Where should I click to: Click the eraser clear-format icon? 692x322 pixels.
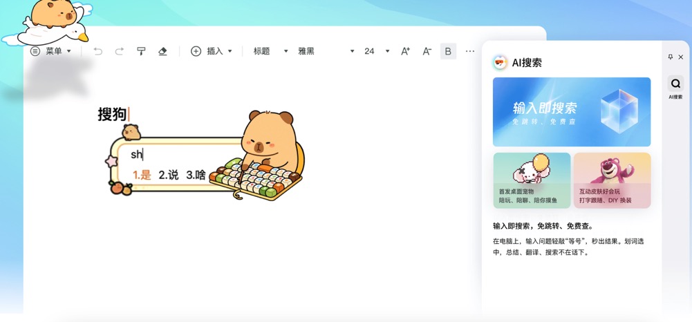(162, 51)
